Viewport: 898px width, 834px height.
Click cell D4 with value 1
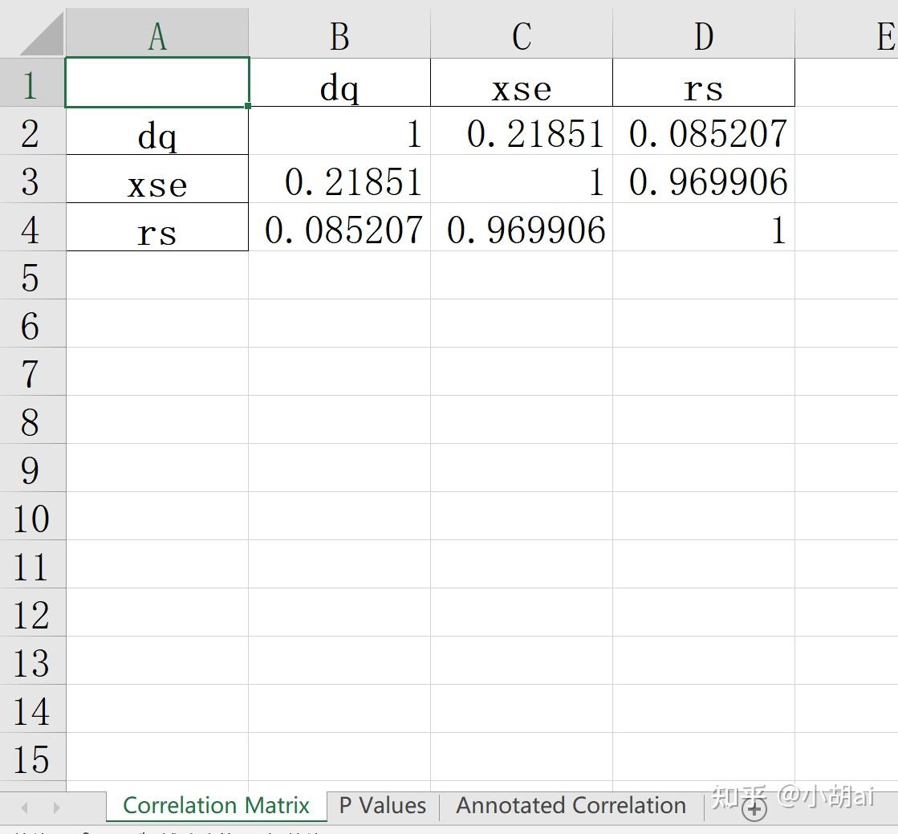tap(704, 227)
